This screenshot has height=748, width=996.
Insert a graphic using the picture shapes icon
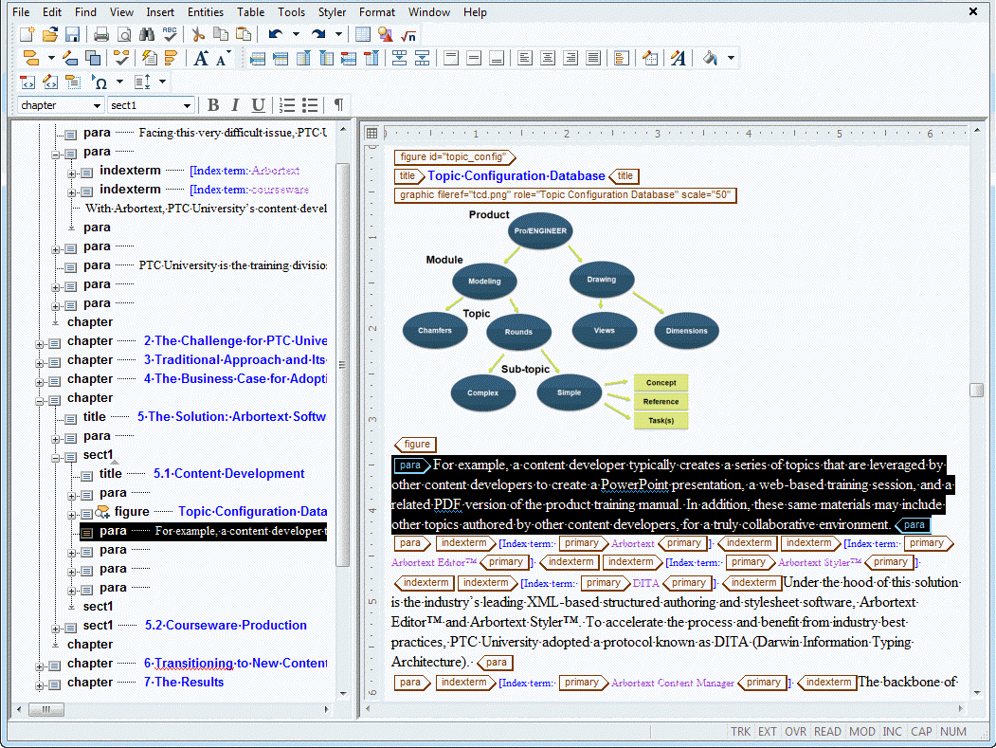point(385,34)
